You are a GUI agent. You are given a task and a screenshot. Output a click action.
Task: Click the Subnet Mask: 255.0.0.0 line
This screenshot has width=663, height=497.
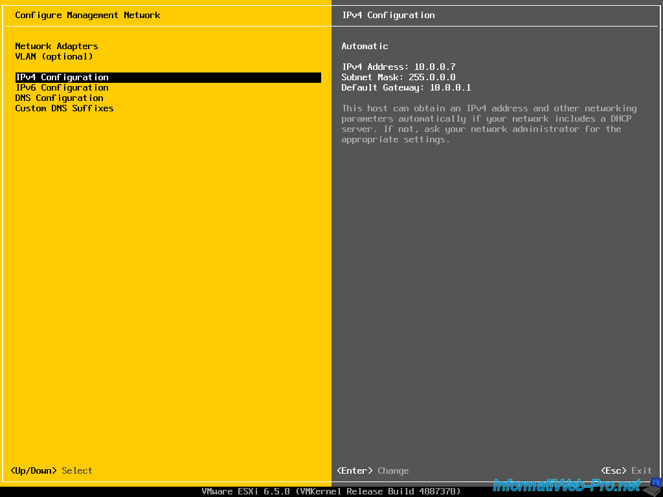point(399,78)
